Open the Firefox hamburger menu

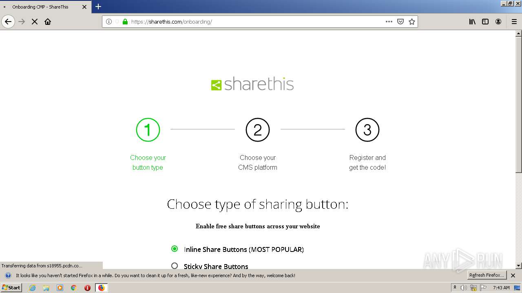click(514, 22)
